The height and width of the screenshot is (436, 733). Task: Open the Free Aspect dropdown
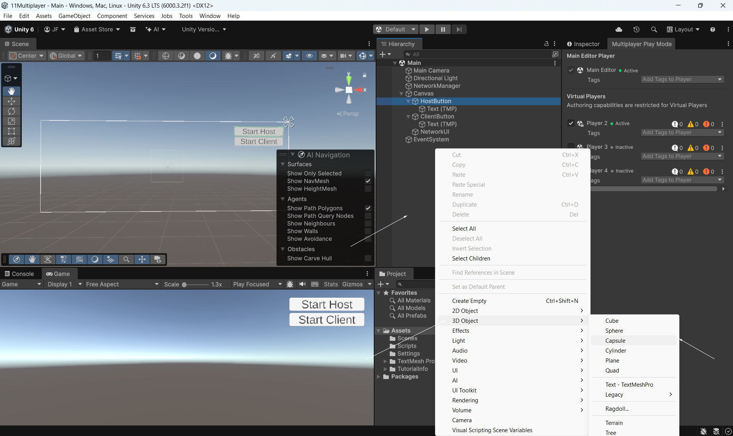(x=122, y=284)
